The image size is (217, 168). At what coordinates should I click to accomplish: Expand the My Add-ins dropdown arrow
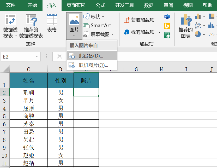pyautogui.click(x=160, y=32)
